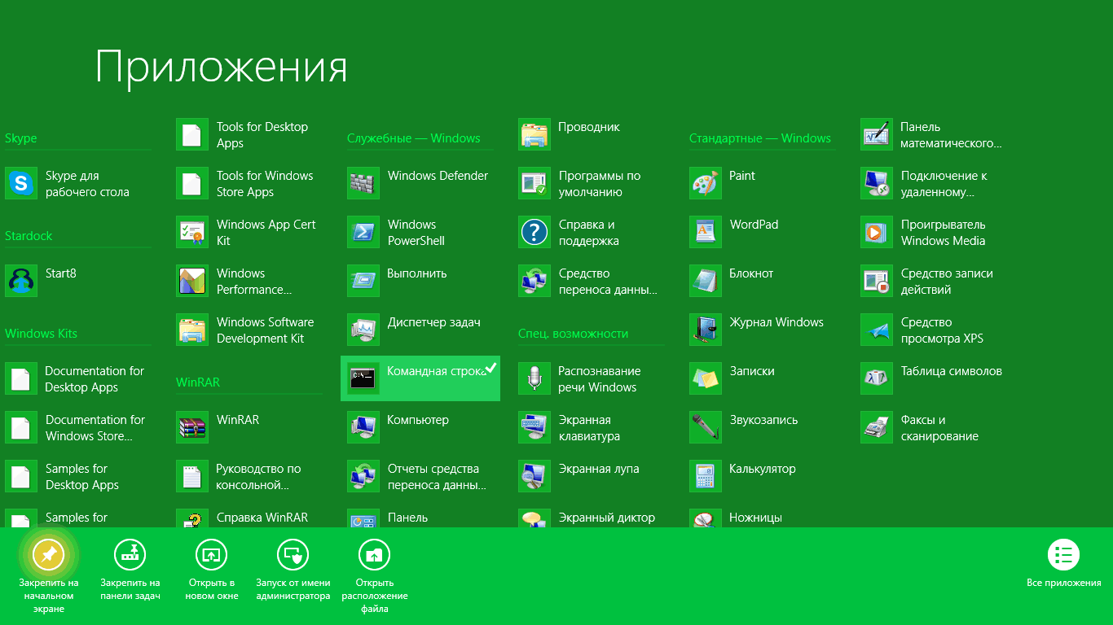
Task: Click Skype для рабочего стола label
Action: pos(87,184)
